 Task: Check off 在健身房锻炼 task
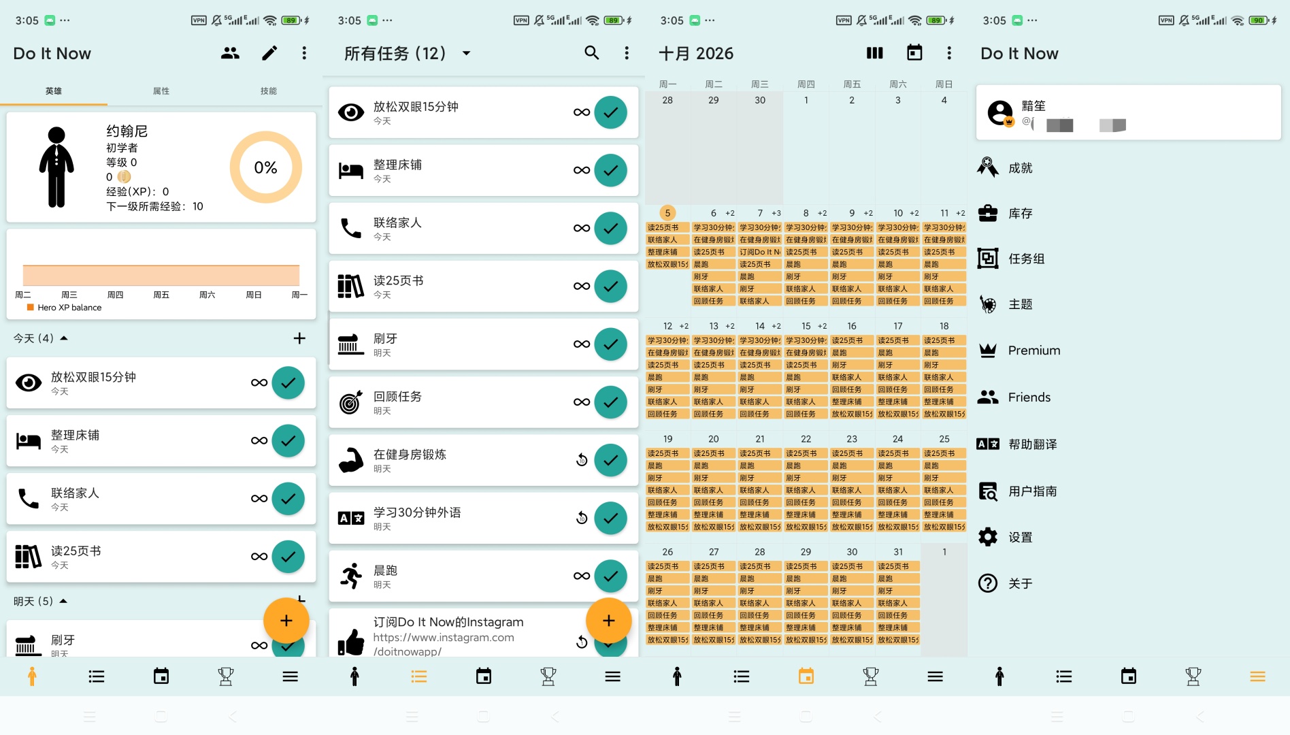611,460
